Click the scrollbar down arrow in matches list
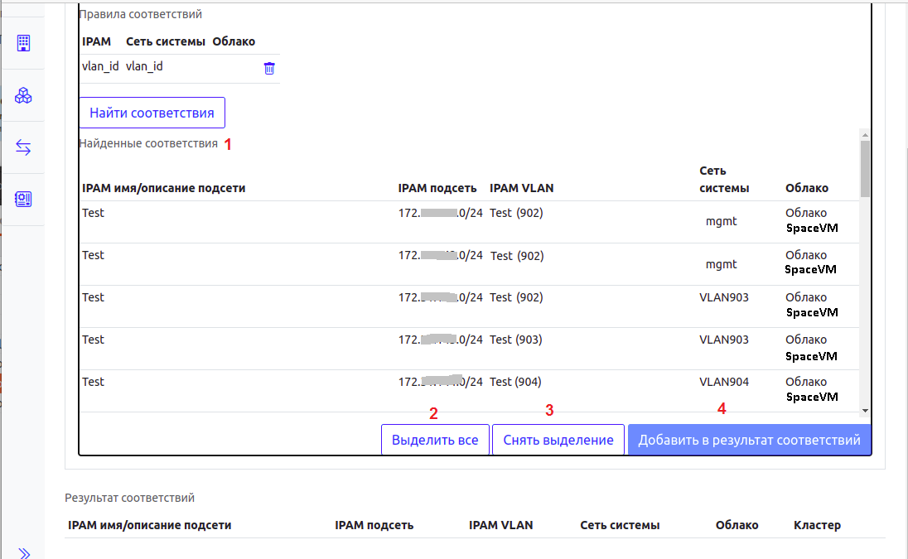Viewport: 908px width, 559px height. (x=865, y=410)
